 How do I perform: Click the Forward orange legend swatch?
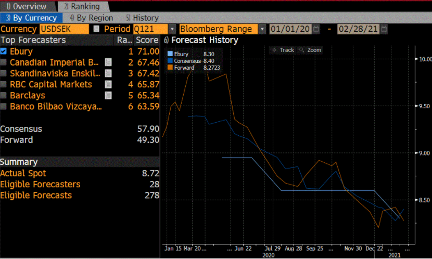170,68
